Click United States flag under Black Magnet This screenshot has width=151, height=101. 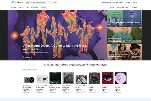(25, 91)
